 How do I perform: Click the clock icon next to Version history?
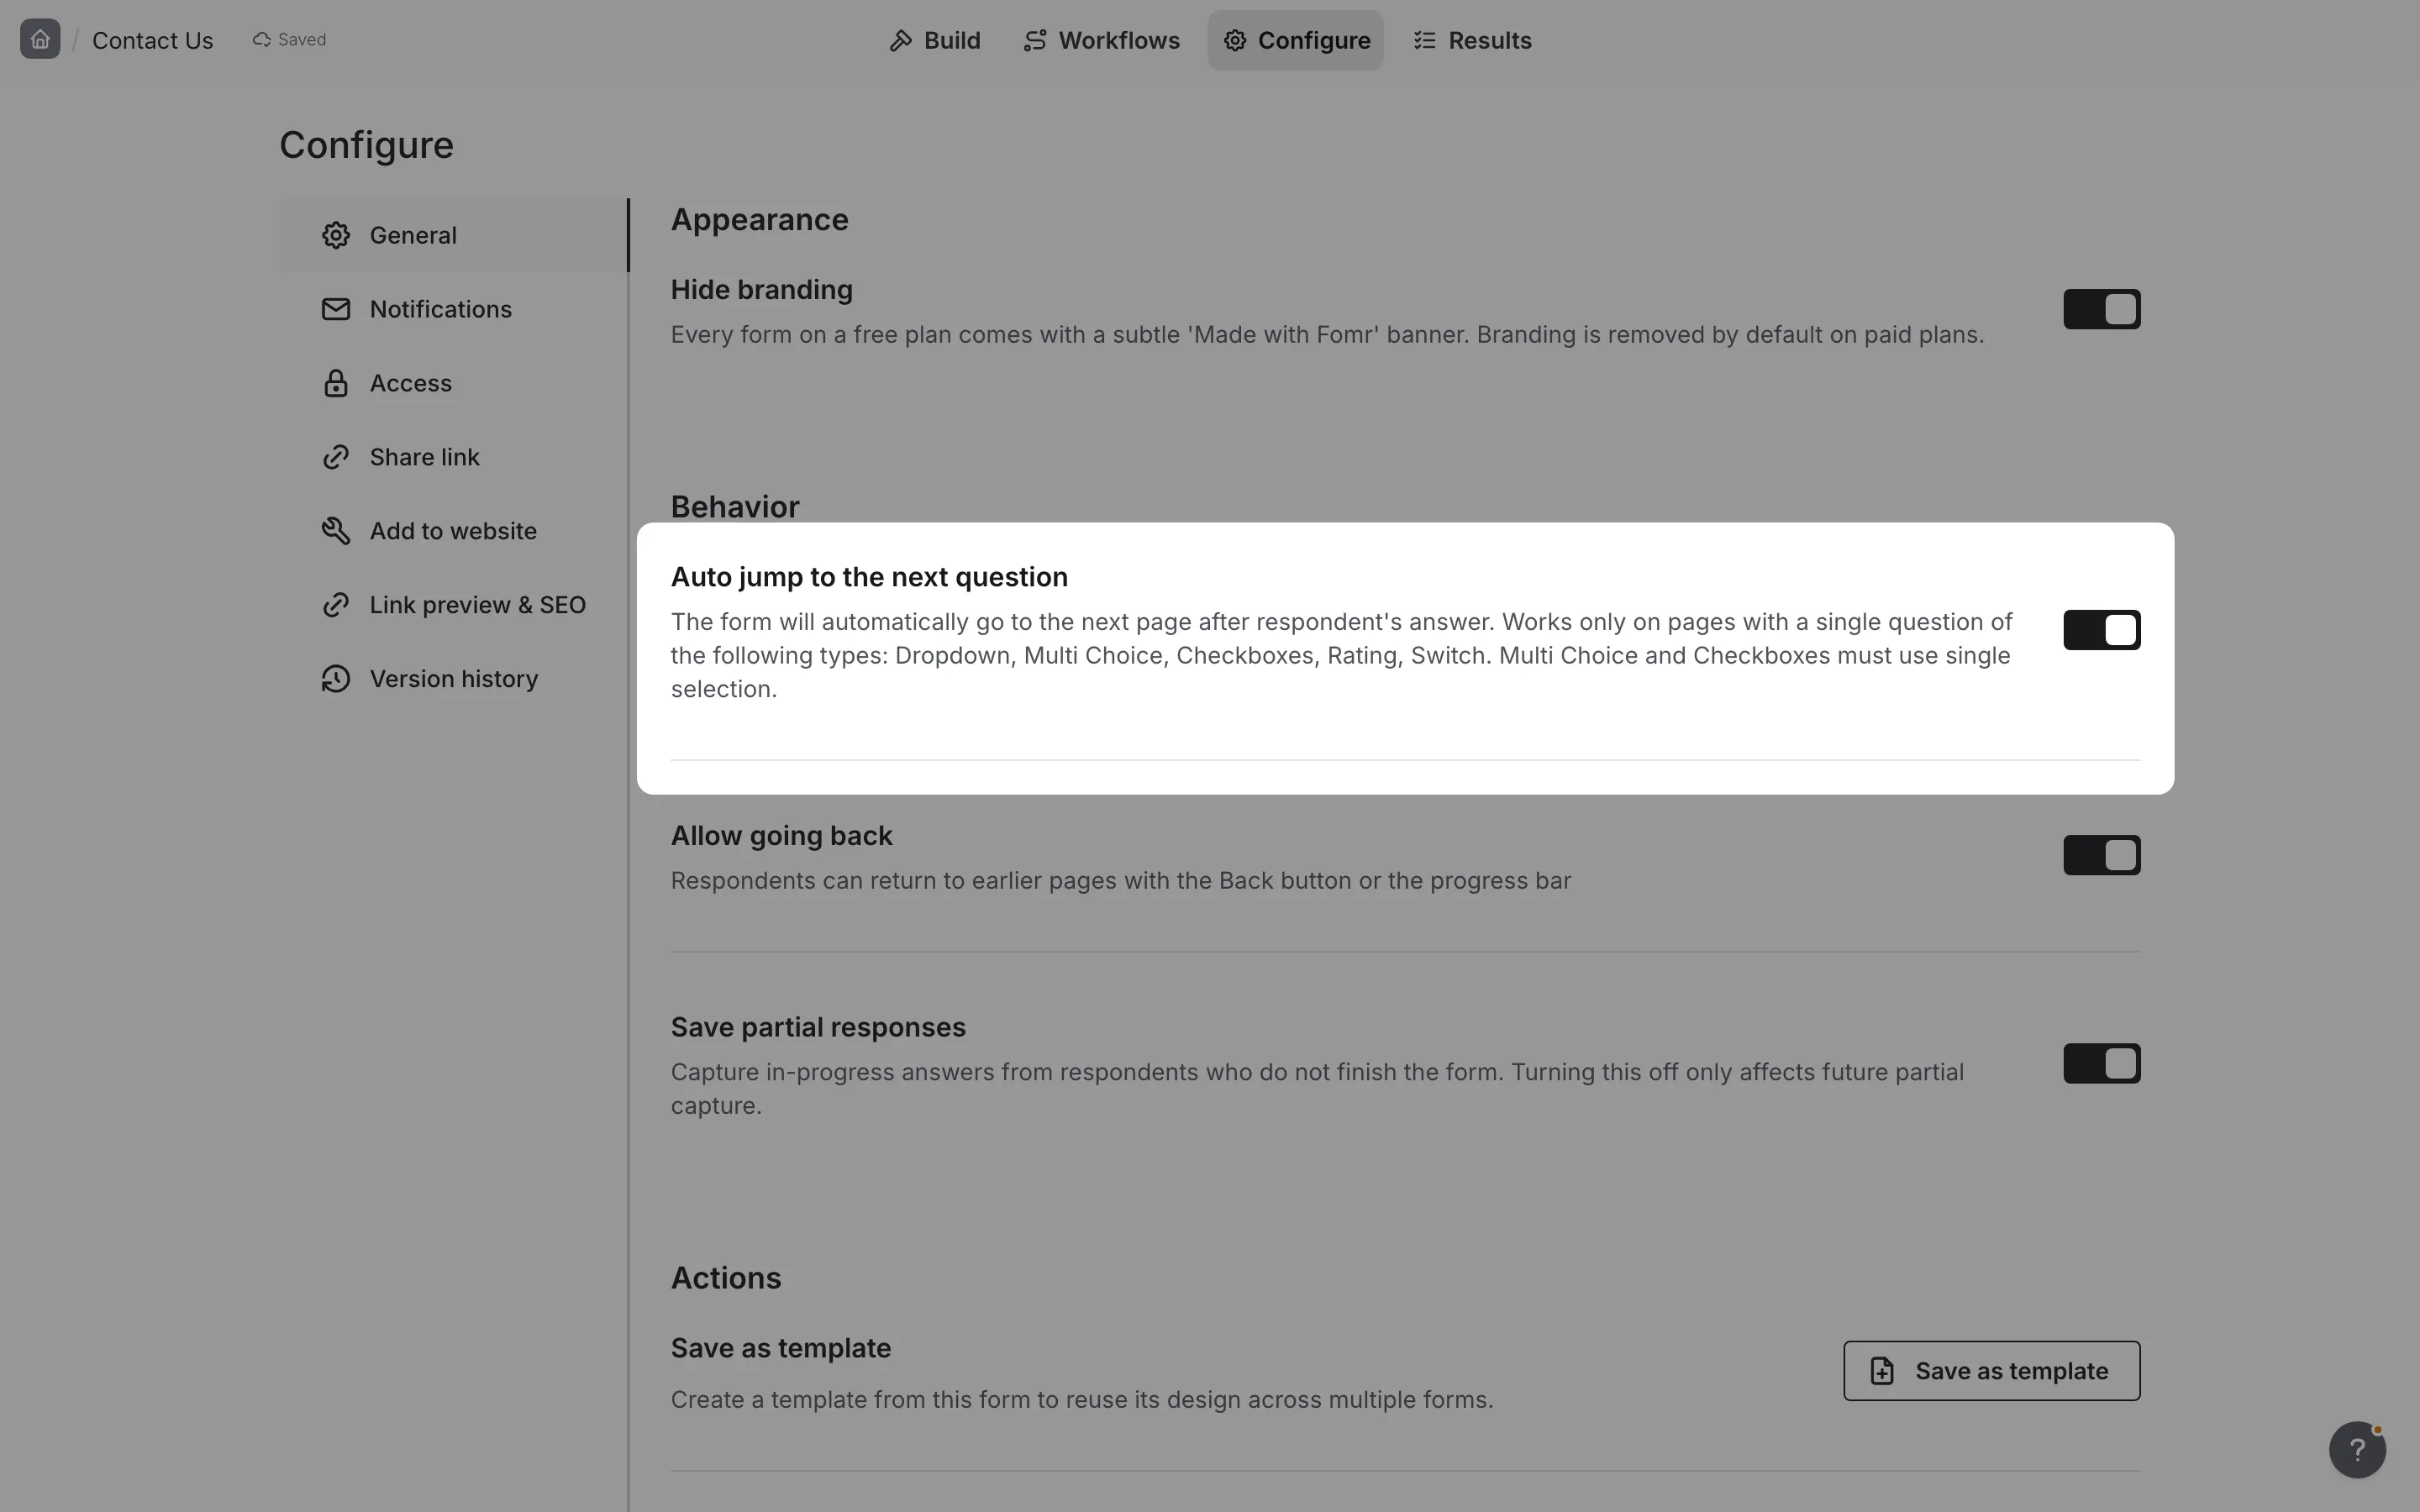click(x=336, y=679)
